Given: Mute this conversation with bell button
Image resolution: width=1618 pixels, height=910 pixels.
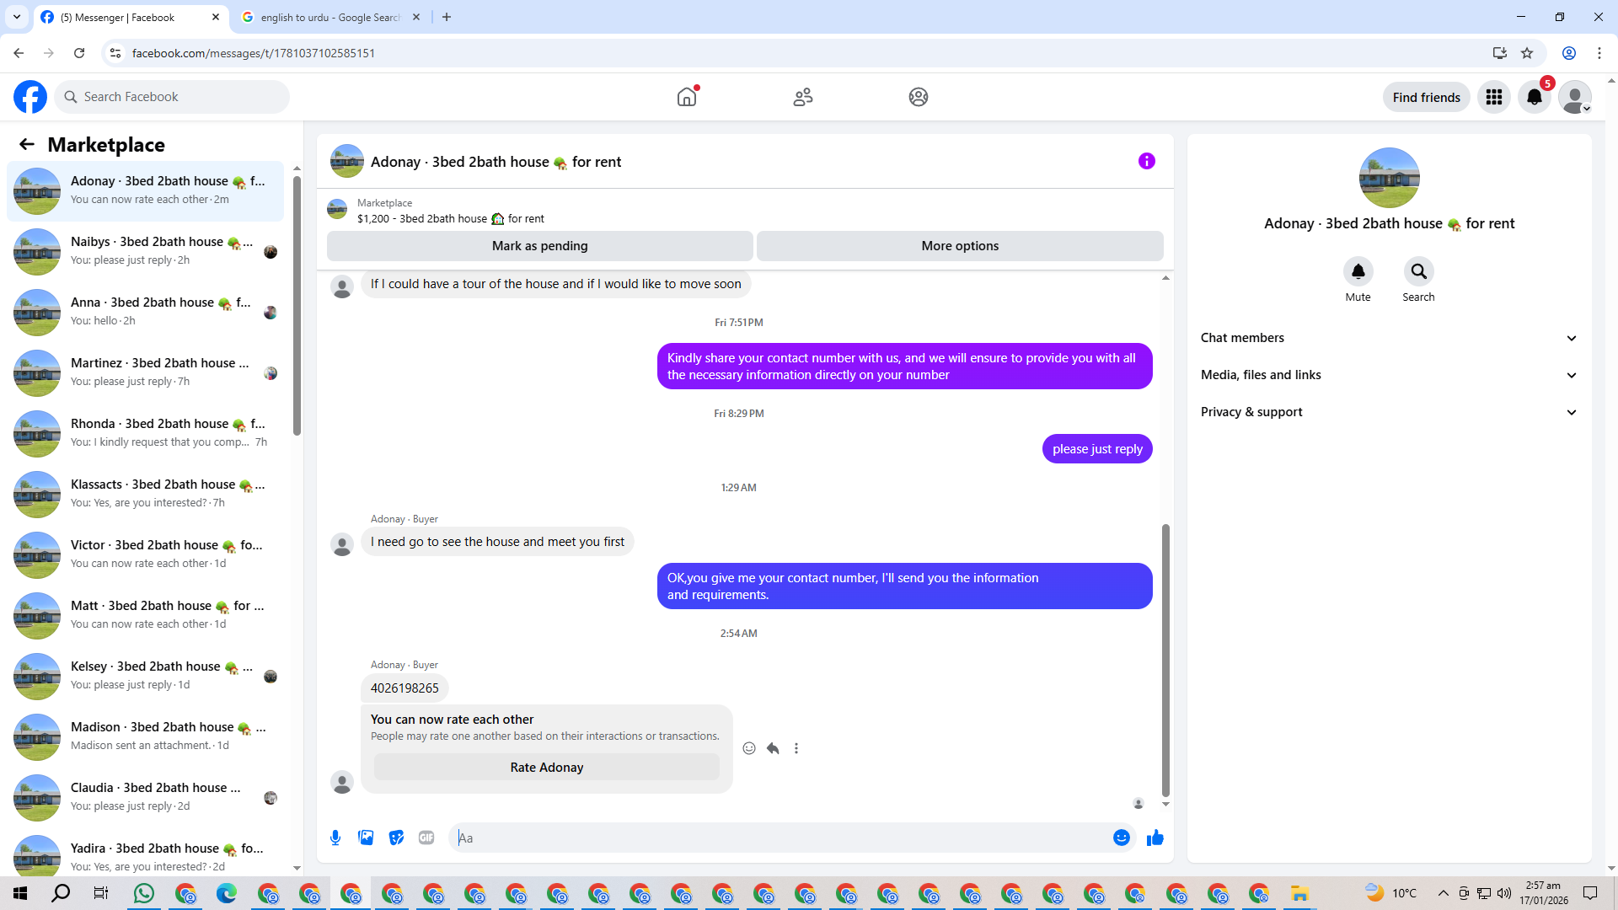Looking at the screenshot, I should (x=1358, y=271).
